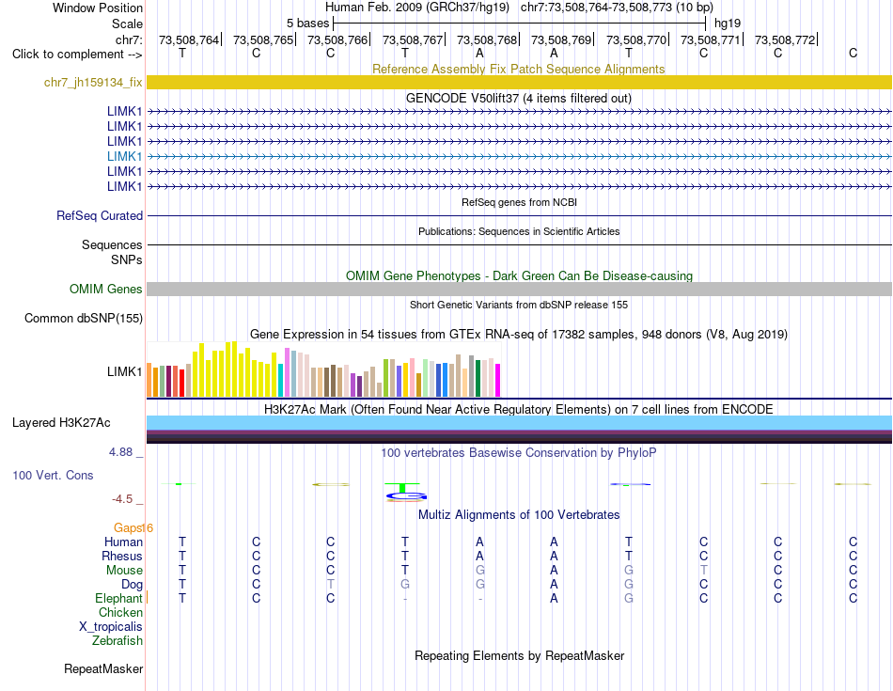Click the blue G PhyloP conservation glyph
This screenshot has height=691, width=893.
point(406,496)
